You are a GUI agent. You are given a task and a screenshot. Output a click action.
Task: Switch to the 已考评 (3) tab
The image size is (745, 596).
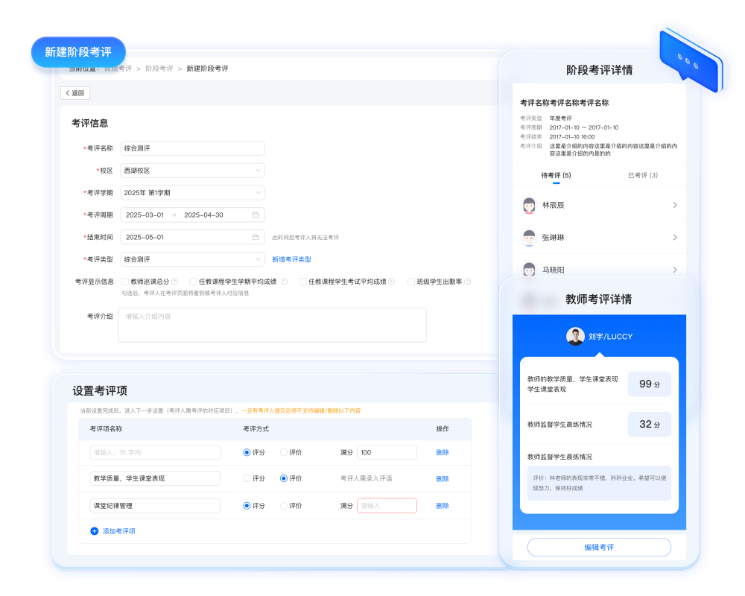[x=642, y=176]
